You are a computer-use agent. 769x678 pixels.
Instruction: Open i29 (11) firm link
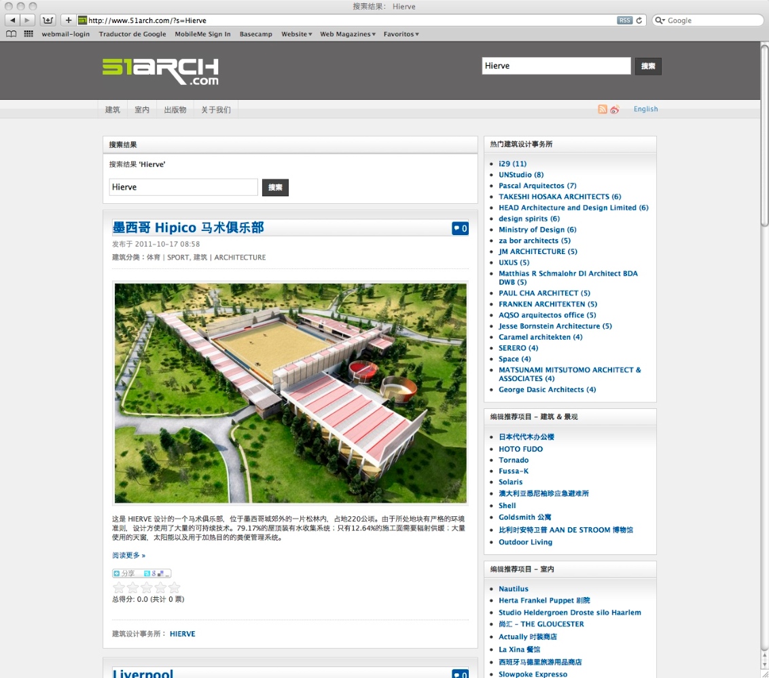click(512, 163)
